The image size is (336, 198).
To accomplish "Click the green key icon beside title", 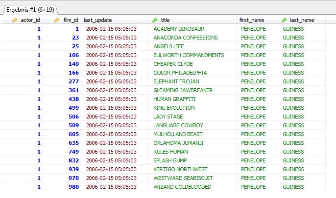I will coord(155,20).
